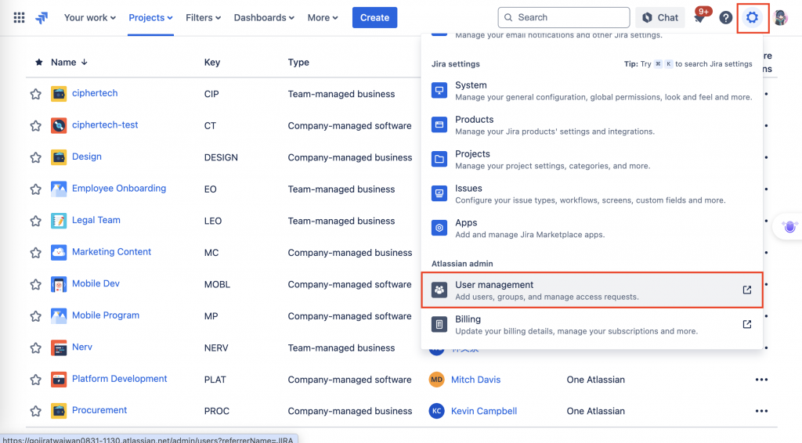
Task: Click the Jira logo icon
Action: (42, 18)
